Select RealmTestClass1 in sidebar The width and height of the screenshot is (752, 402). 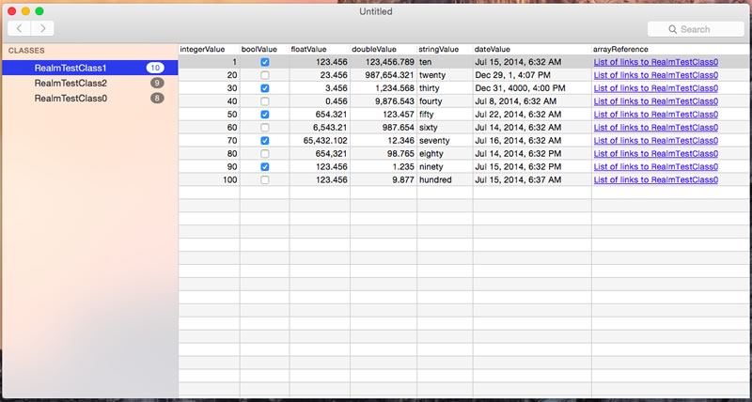(71, 68)
